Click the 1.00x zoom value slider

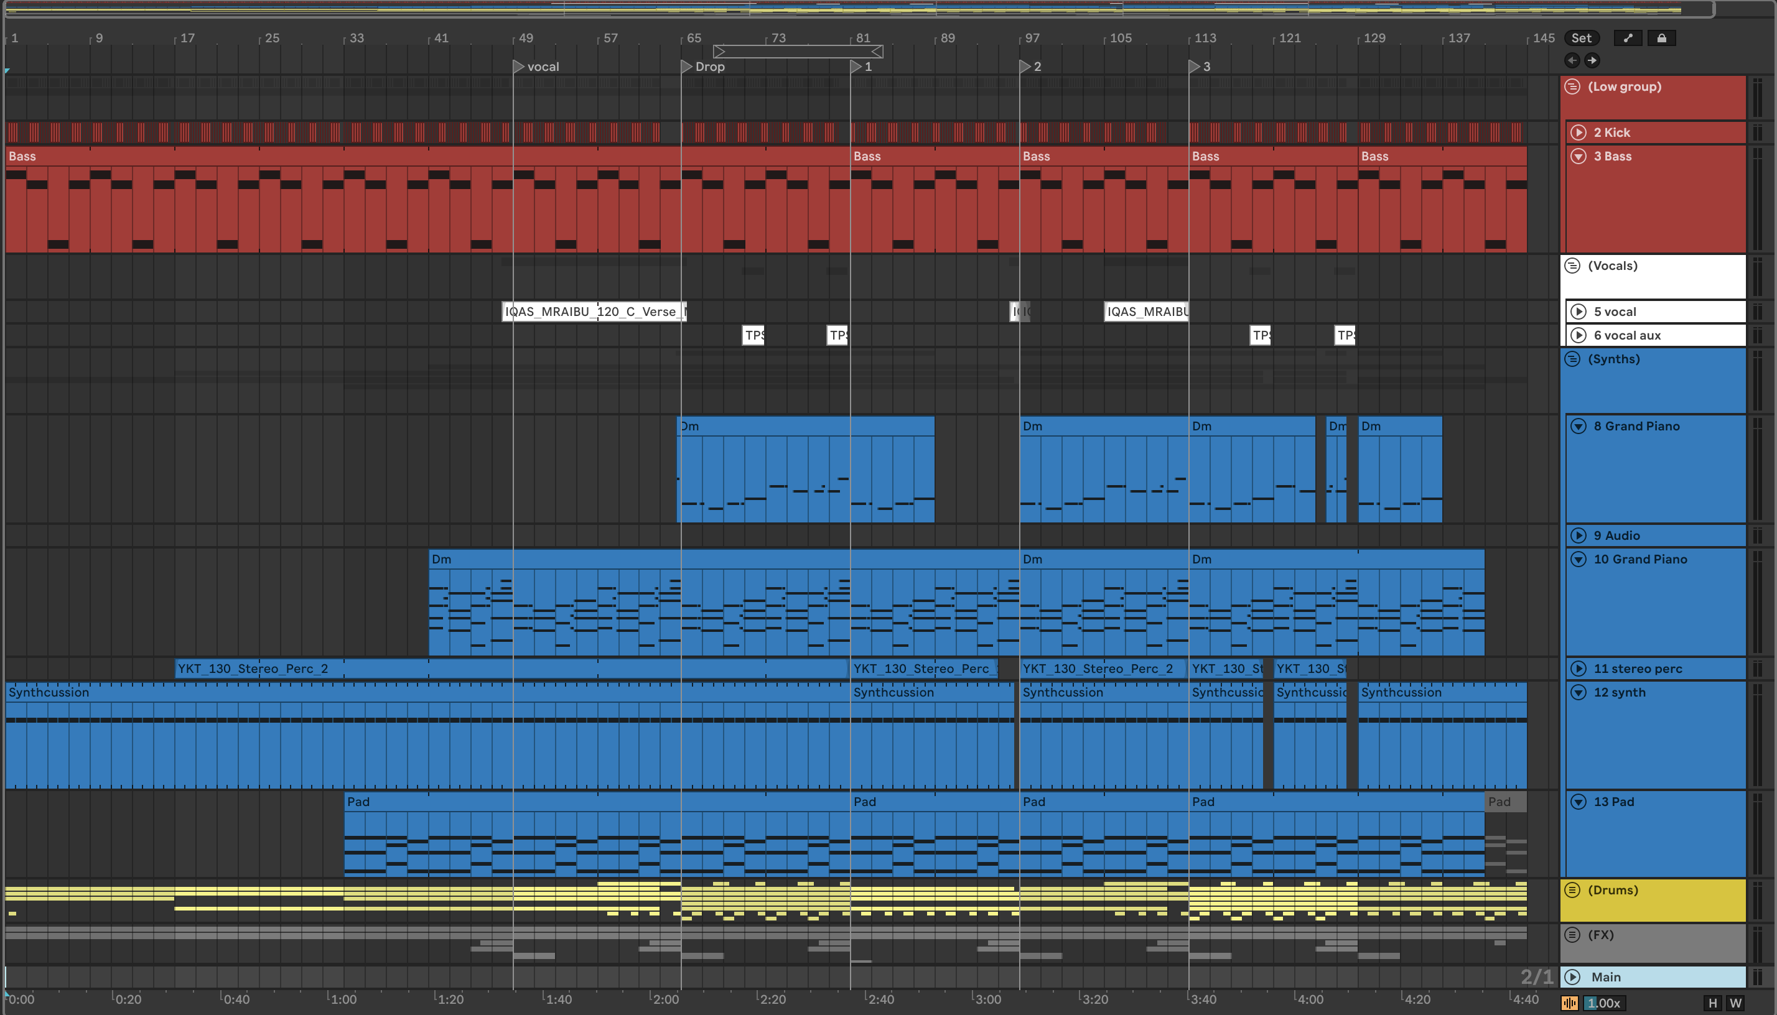tap(1603, 1003)
